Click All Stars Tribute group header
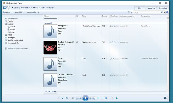The width and height of the screenshot is (173, 103). 50,92
